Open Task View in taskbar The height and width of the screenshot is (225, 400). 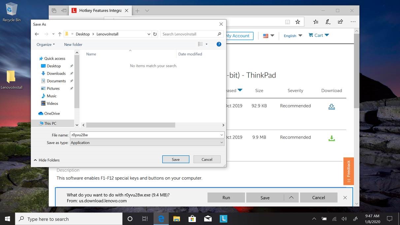point(145,219)
